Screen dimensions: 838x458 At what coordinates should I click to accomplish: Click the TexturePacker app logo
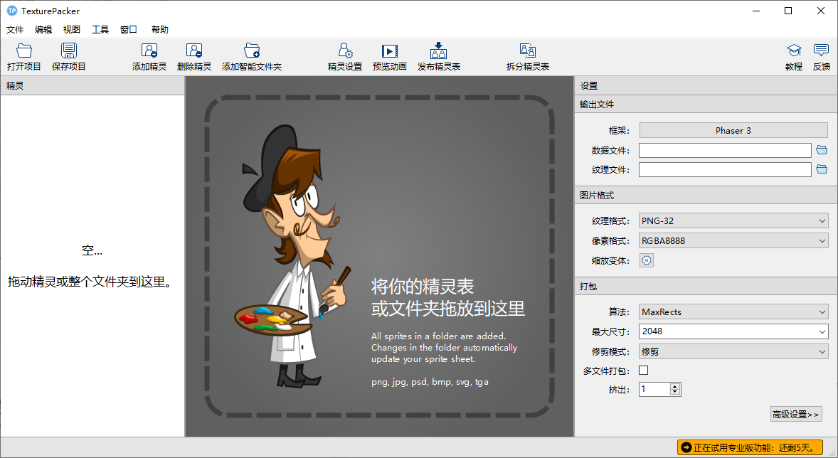click(x=12, y=11)
